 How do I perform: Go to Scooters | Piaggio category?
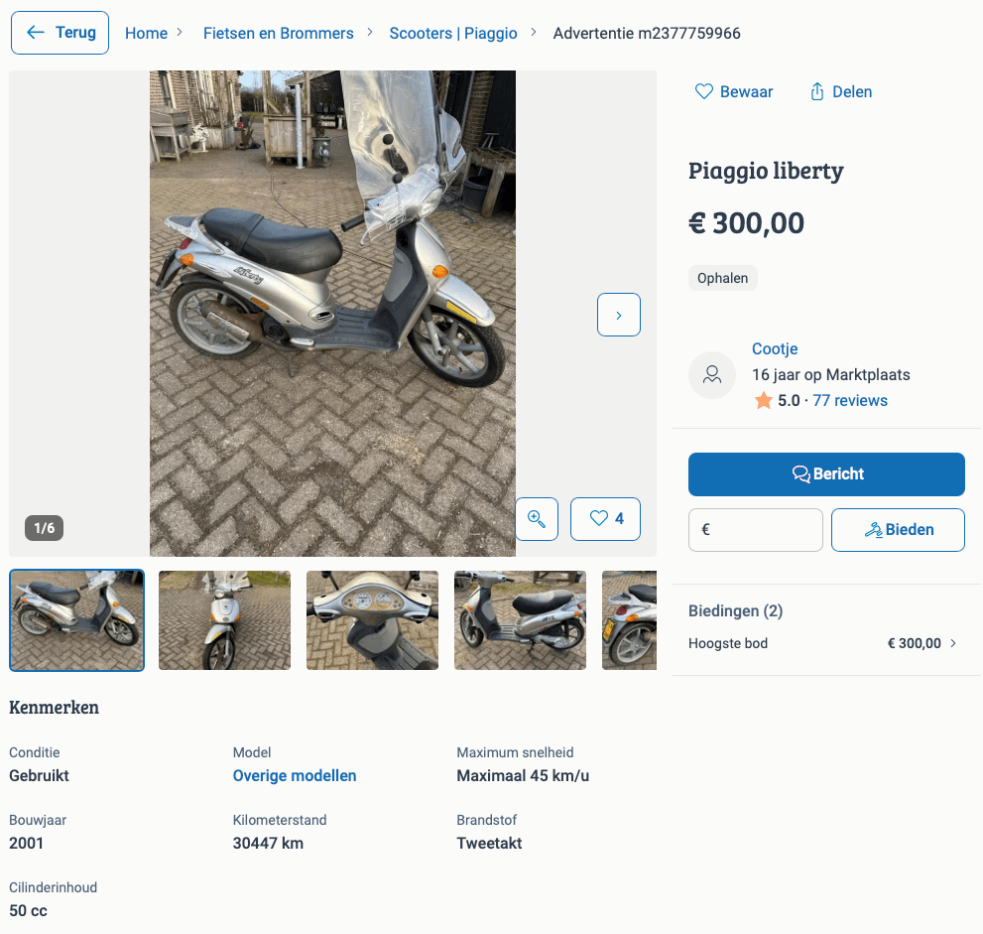click(453, 34)
